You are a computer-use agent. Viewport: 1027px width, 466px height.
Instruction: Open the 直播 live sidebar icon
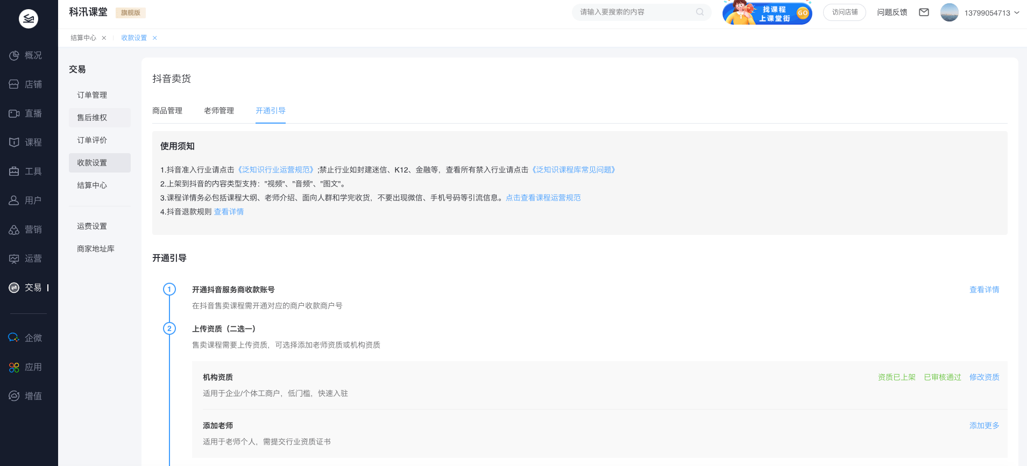pyautogui.click(x=14, y=113)
